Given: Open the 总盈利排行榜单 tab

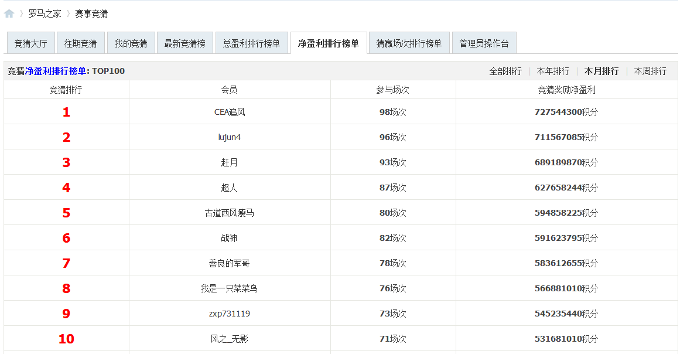Looking at the screenshot, I should click(252, 42).
